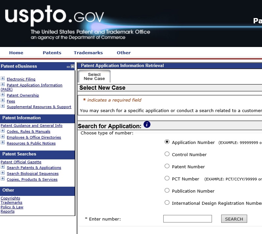Open Search Biological Sequences link

pyautogui.click(x=33, y=174)
